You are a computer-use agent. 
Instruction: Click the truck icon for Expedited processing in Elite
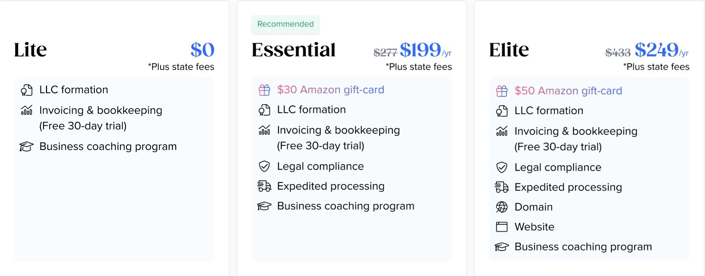coord(502,187)
